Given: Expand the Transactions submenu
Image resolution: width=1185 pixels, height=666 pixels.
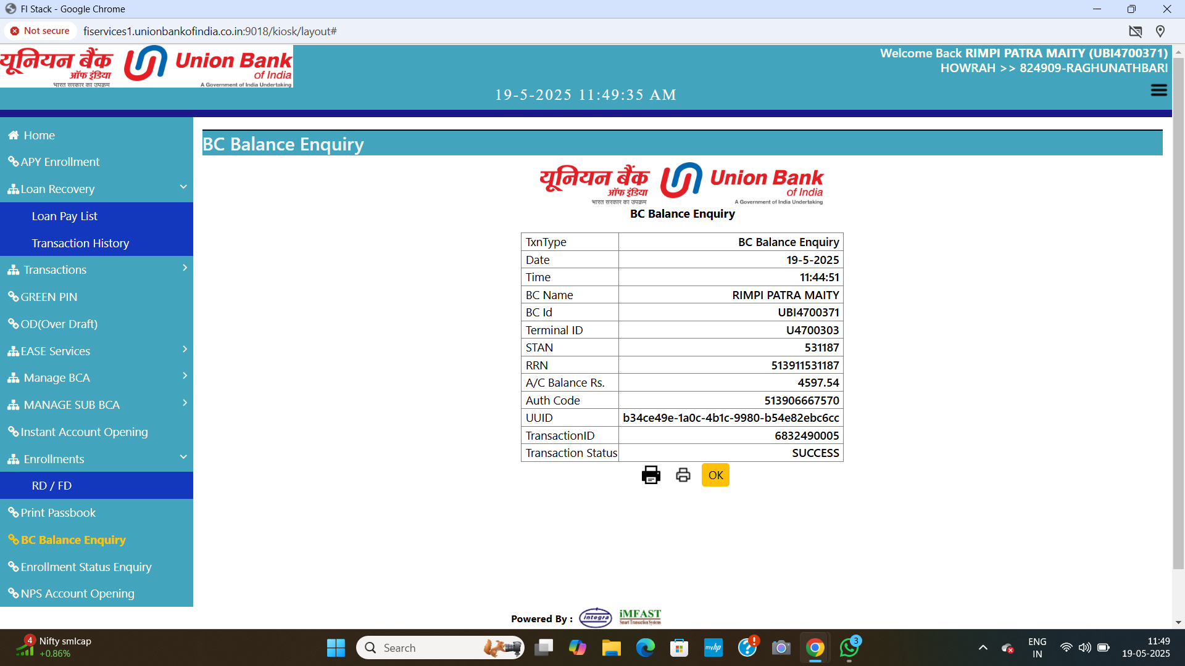Looking at the screenshot, I should point(185,268).
